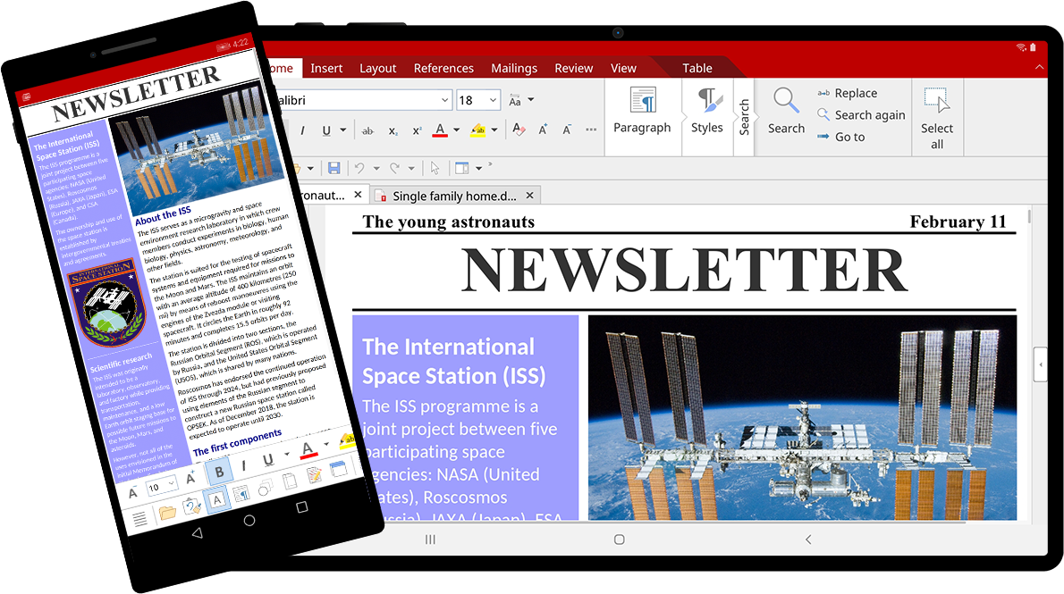1064x594 pixels.
Task: Switch to the Review ribbon tab
Action: 573,68
